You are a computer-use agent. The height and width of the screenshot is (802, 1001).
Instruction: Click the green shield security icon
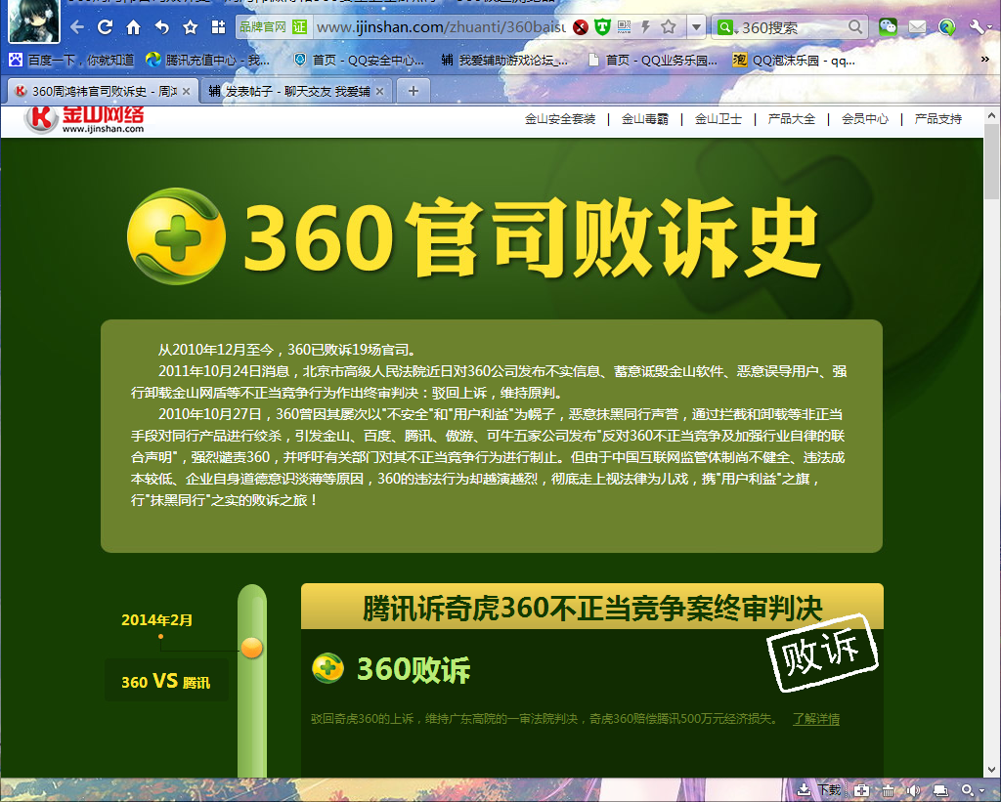pyautogui.click(x=602, y=26)
